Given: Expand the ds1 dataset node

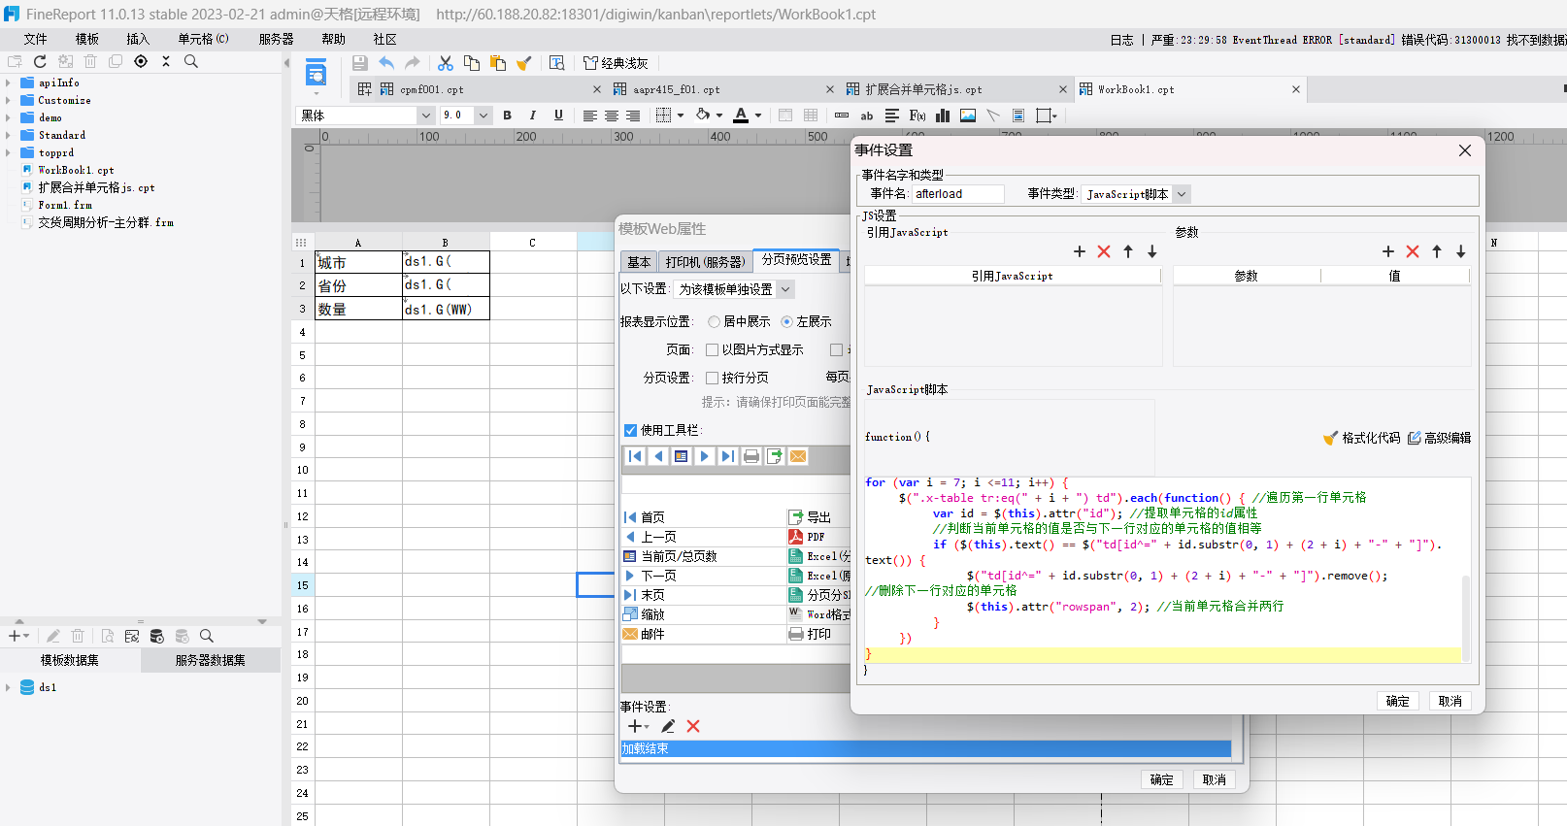Looking at the screenshot, I should 9,687.
